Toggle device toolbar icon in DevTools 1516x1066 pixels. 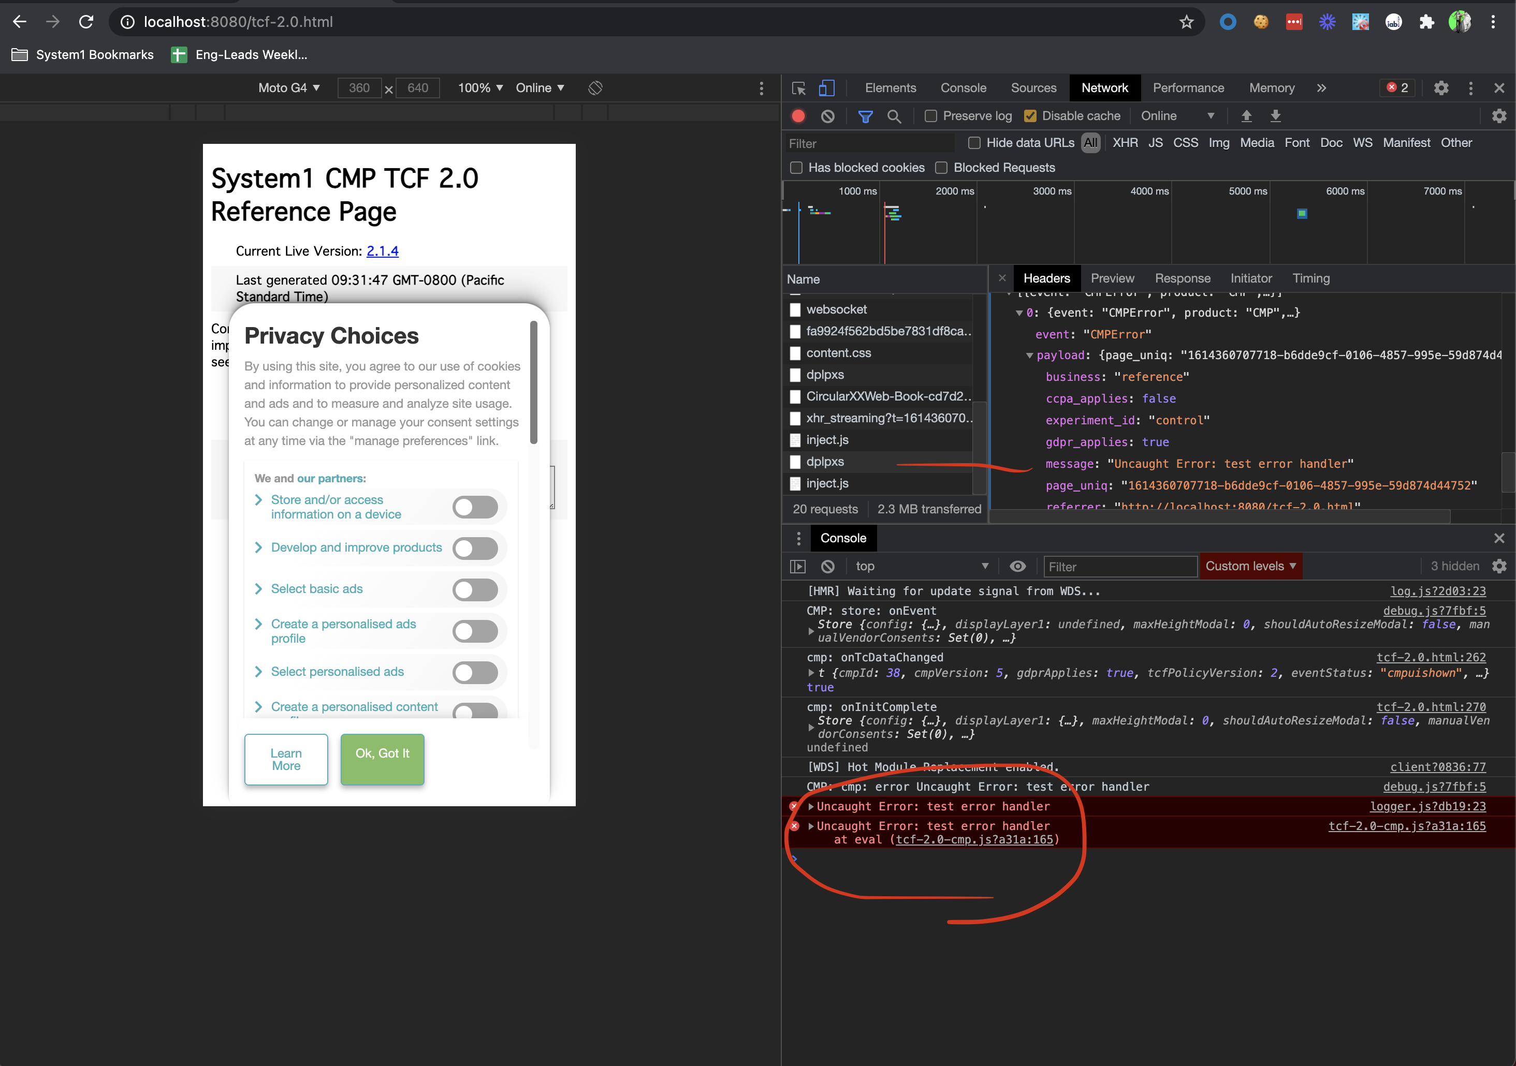coord(827,88)
